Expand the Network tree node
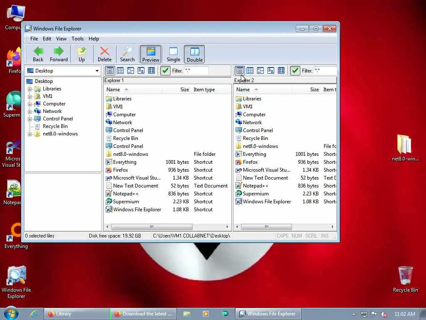 [30, 112]
